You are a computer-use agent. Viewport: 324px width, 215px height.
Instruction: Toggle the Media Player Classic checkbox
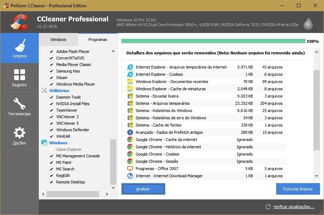51,65
